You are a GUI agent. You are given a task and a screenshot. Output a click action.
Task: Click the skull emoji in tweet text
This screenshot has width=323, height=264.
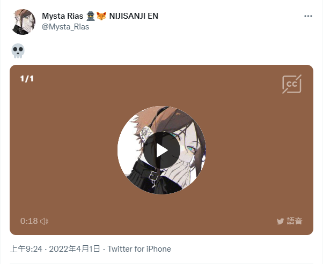click(x=18, y=51)
